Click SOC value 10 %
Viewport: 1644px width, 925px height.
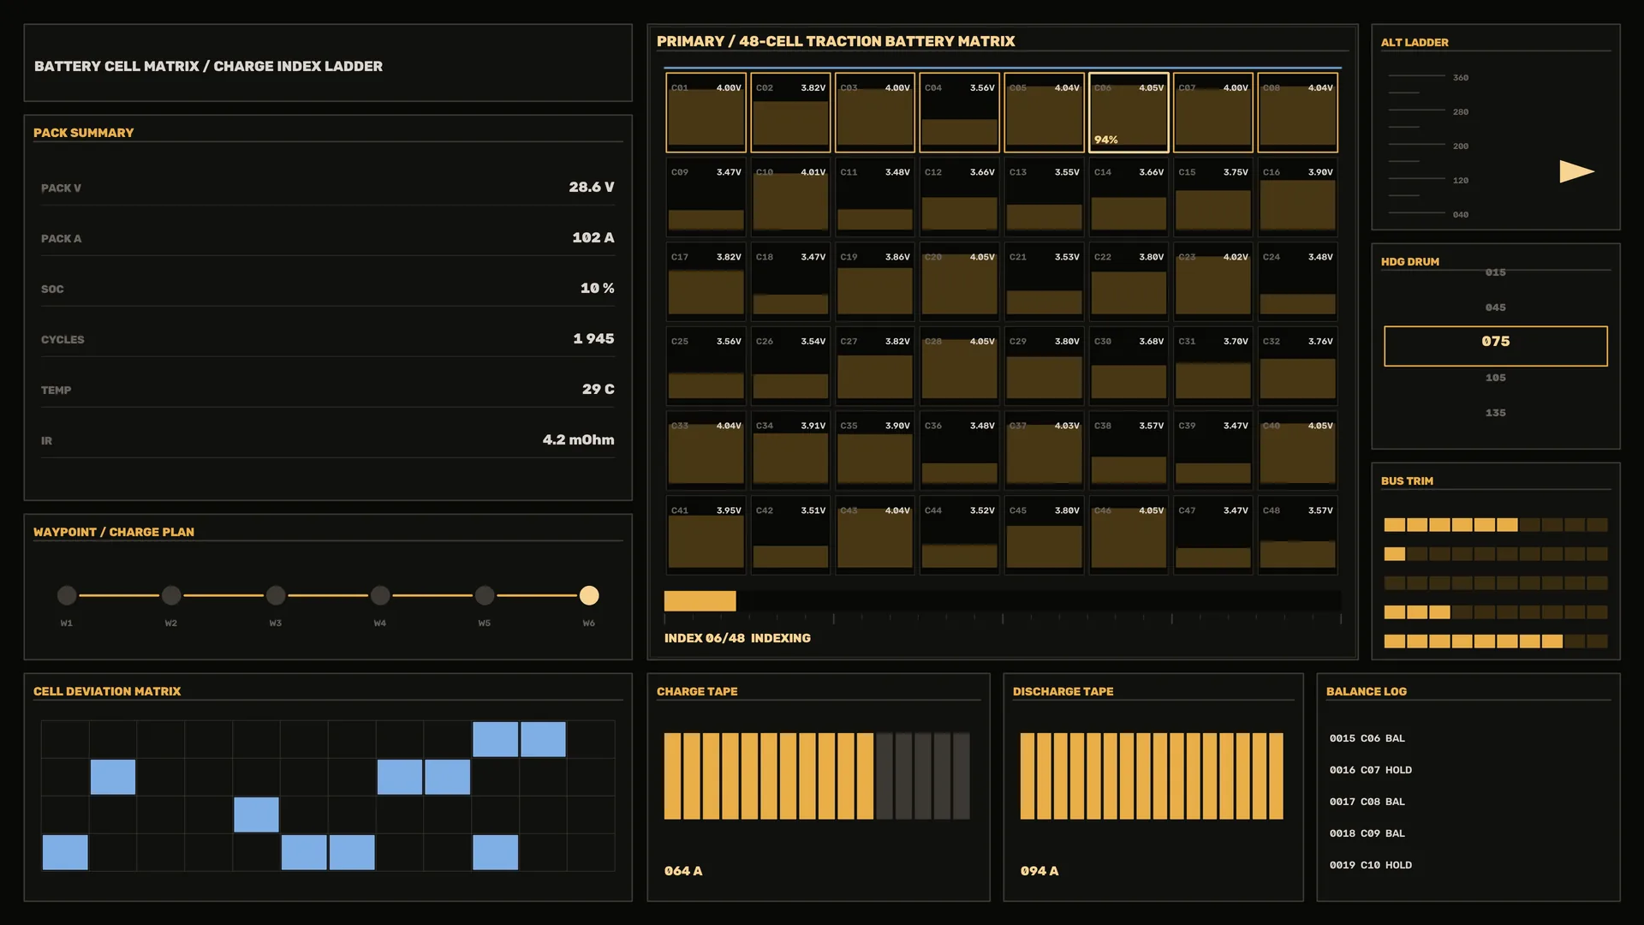click(x=598, y=288)
